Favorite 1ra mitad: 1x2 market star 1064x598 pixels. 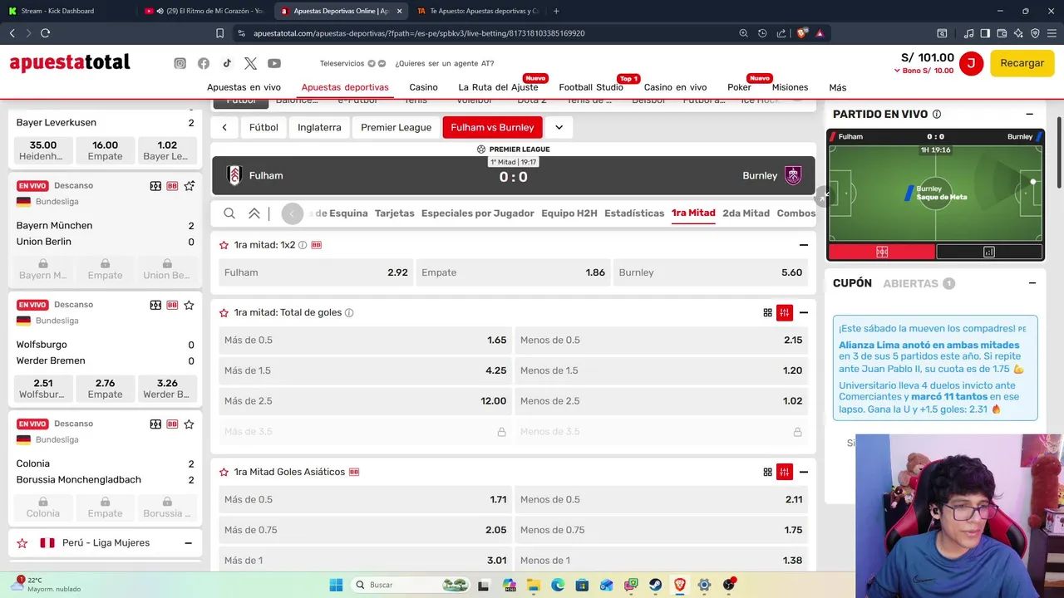[x=224, y=245]
